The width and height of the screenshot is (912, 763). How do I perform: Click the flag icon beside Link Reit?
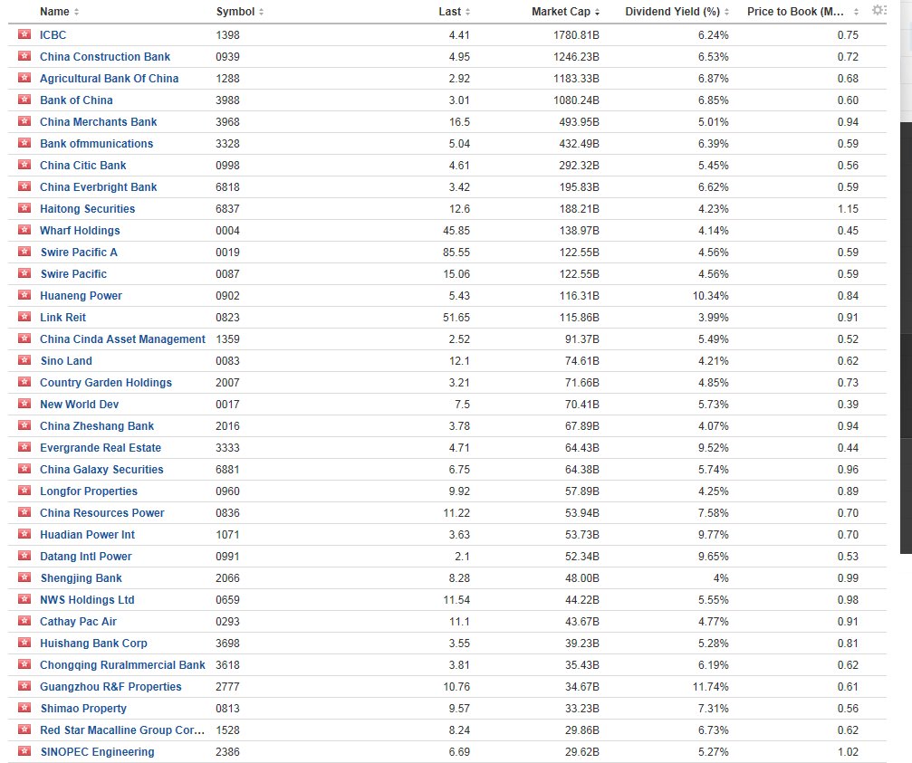24,317
